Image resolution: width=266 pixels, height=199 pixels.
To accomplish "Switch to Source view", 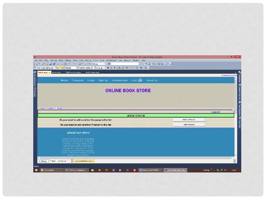I will click(62, 161).
